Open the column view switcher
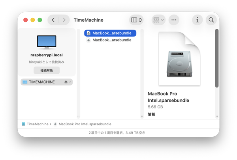 pyautogui.click(x=136, y=20)
